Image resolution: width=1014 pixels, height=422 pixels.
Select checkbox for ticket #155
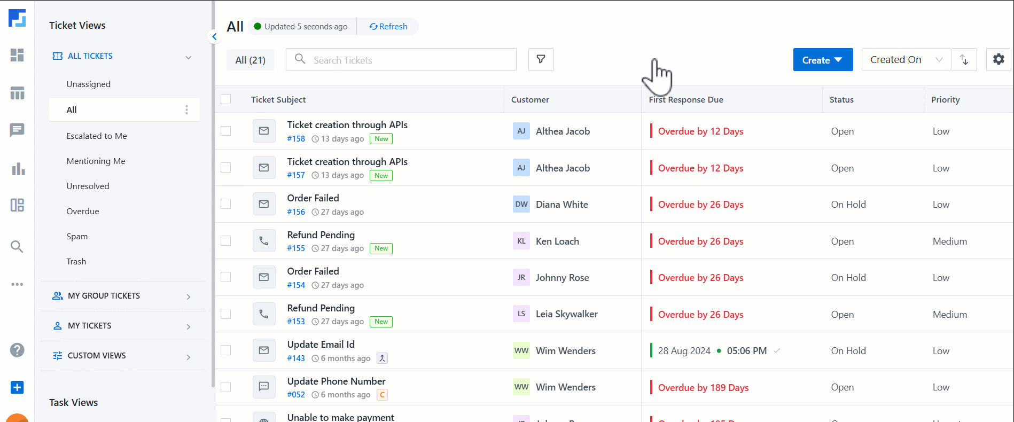click(226, 240)
